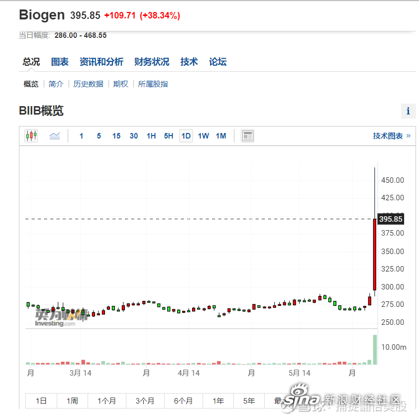The width and height of the screenshot is (419, 419).
Task: Open the 所属股指 link
Action: pyautogui.click(x=153, y=84)
